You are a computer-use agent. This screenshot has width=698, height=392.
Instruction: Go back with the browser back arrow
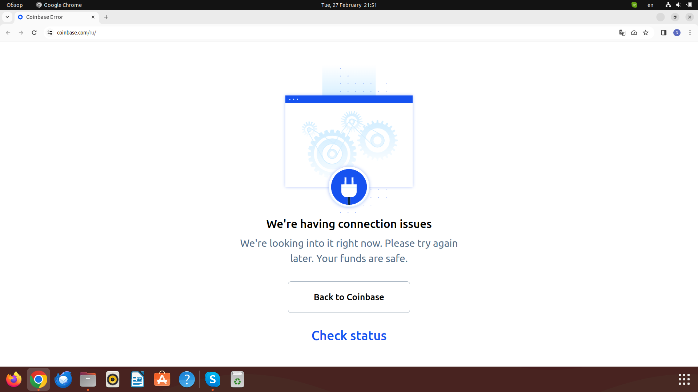tap(8, 33)
